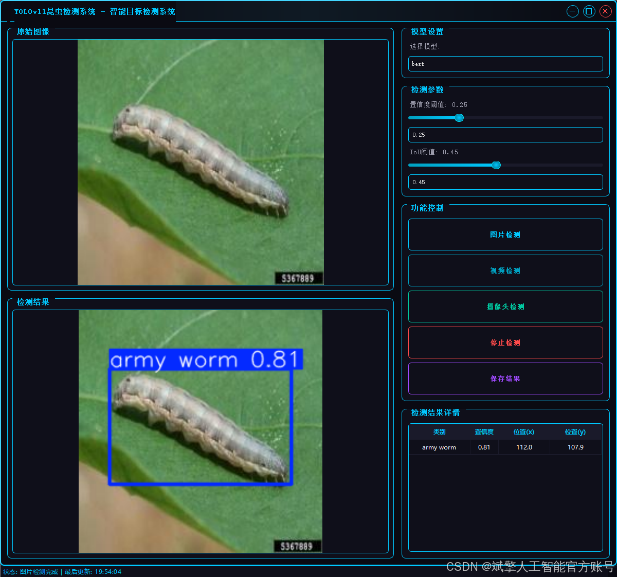Select the army worm detection row
Image resolution: width=617 pixels, height=577 pixels.
pyautogui.click(x=505, y=447)
